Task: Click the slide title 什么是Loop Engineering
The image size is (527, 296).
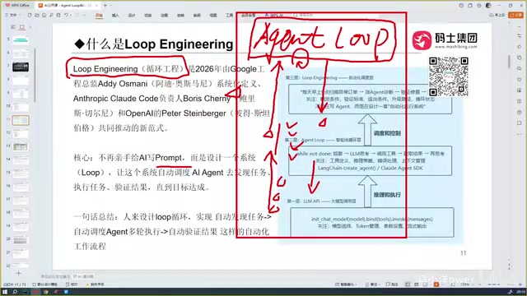Action: [x=154, y=44]
